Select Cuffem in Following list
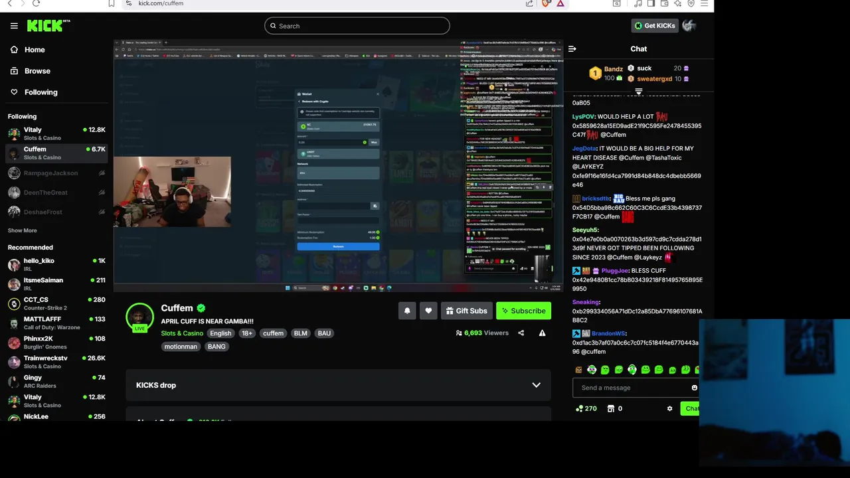This screenshot has height=478, width=850. click(x=56, y=153)
